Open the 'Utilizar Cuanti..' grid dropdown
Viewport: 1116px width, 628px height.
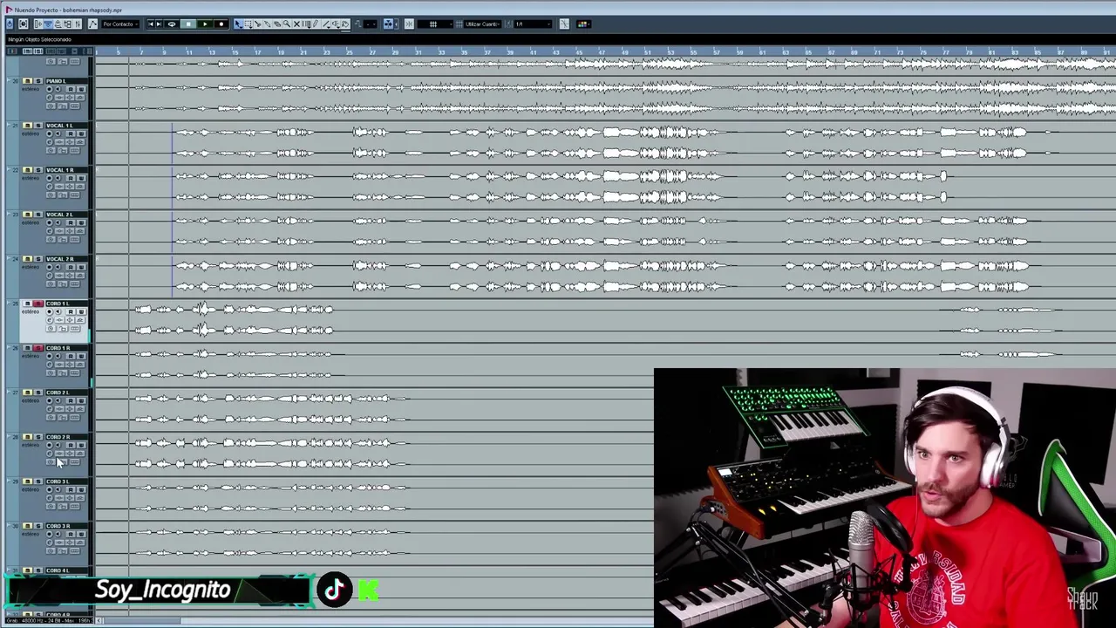pyautogui.click(x=482, y=24)
